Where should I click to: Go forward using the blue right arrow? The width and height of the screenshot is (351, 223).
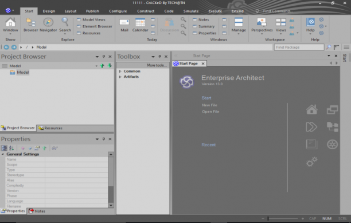(x=14, y=47)
